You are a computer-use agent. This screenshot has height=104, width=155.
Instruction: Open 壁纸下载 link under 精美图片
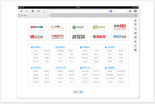(71, 58)
